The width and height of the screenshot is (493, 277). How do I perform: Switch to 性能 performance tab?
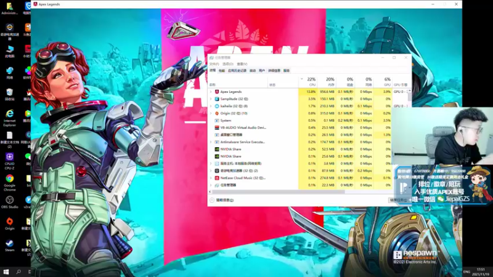(222, 71)
